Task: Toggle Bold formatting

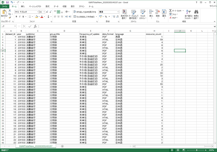Action: click(x=16, y=17)
